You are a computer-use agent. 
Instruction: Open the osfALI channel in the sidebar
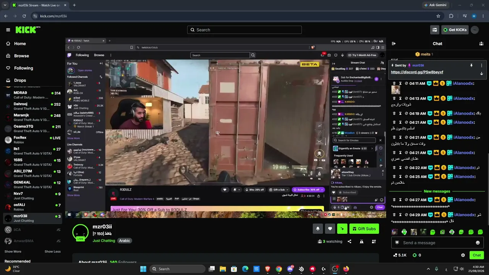coord(32,207)
